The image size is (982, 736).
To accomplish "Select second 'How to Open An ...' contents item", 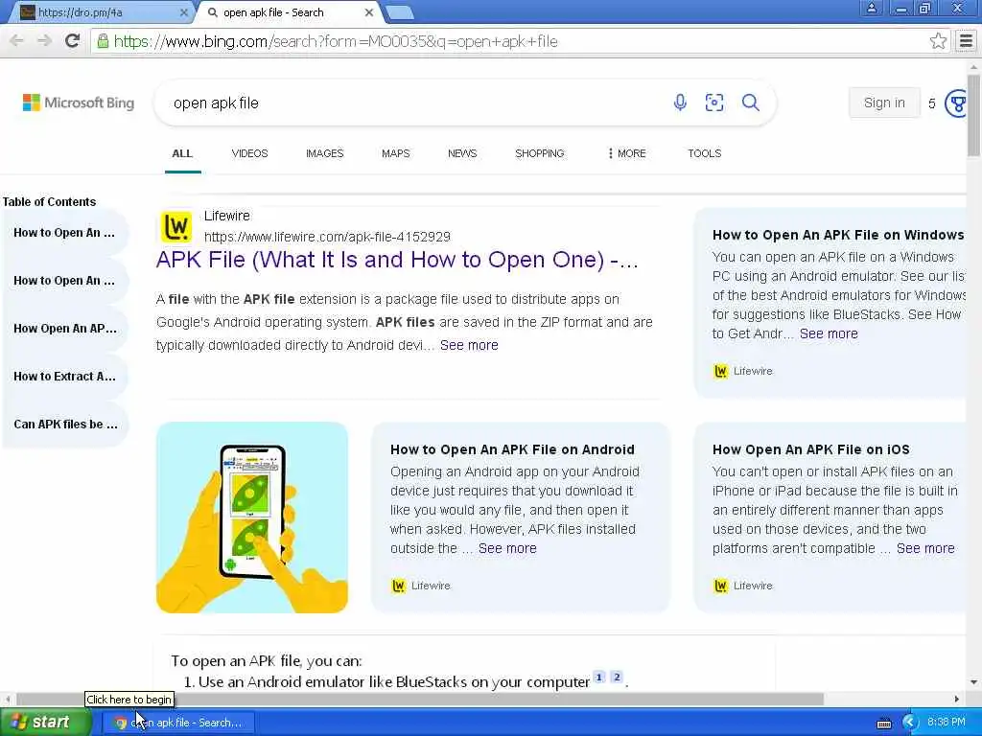I will (64, 281).
